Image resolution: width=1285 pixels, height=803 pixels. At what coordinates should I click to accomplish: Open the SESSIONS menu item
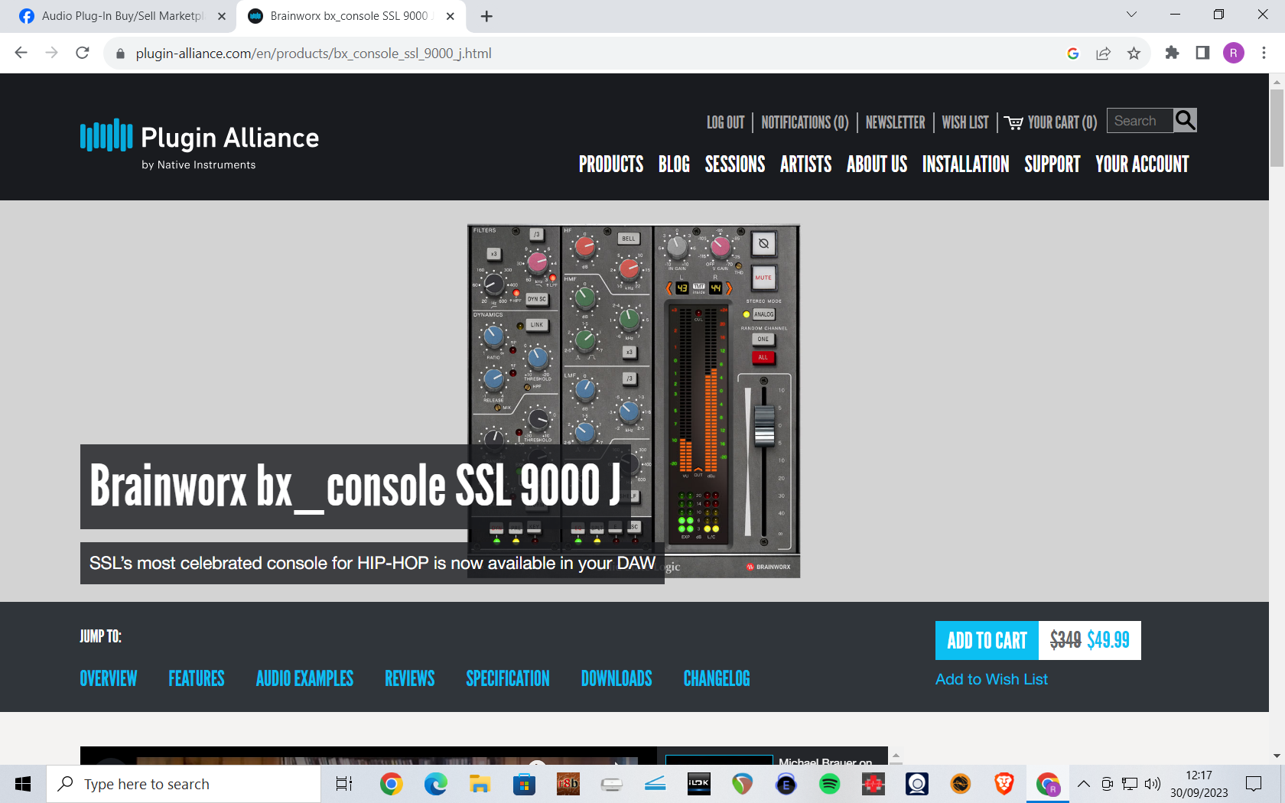pyautogui.click(x=735, y=164)
